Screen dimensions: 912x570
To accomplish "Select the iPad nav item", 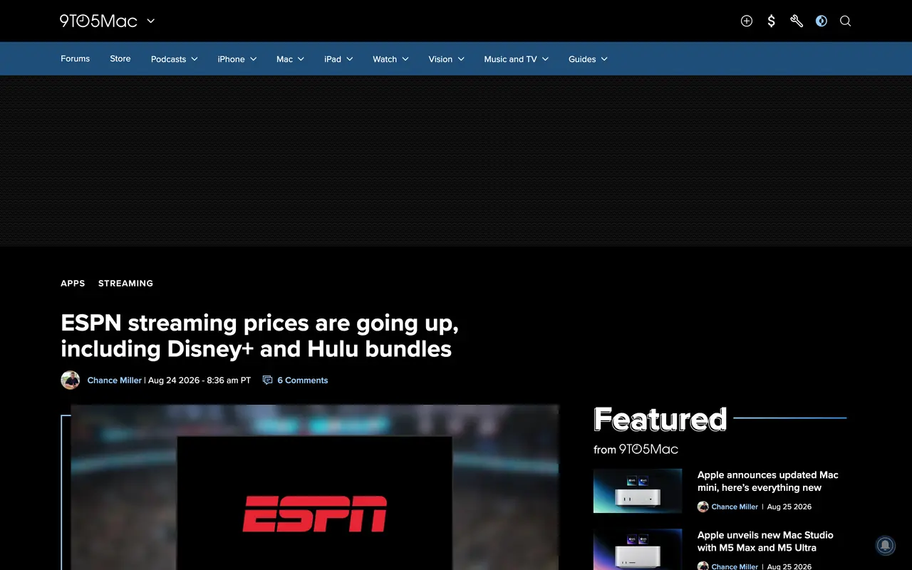I will (x=333, y=59).
